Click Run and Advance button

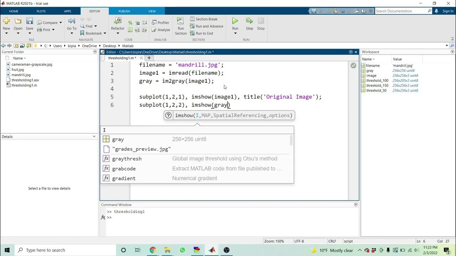tap(206, 26)
